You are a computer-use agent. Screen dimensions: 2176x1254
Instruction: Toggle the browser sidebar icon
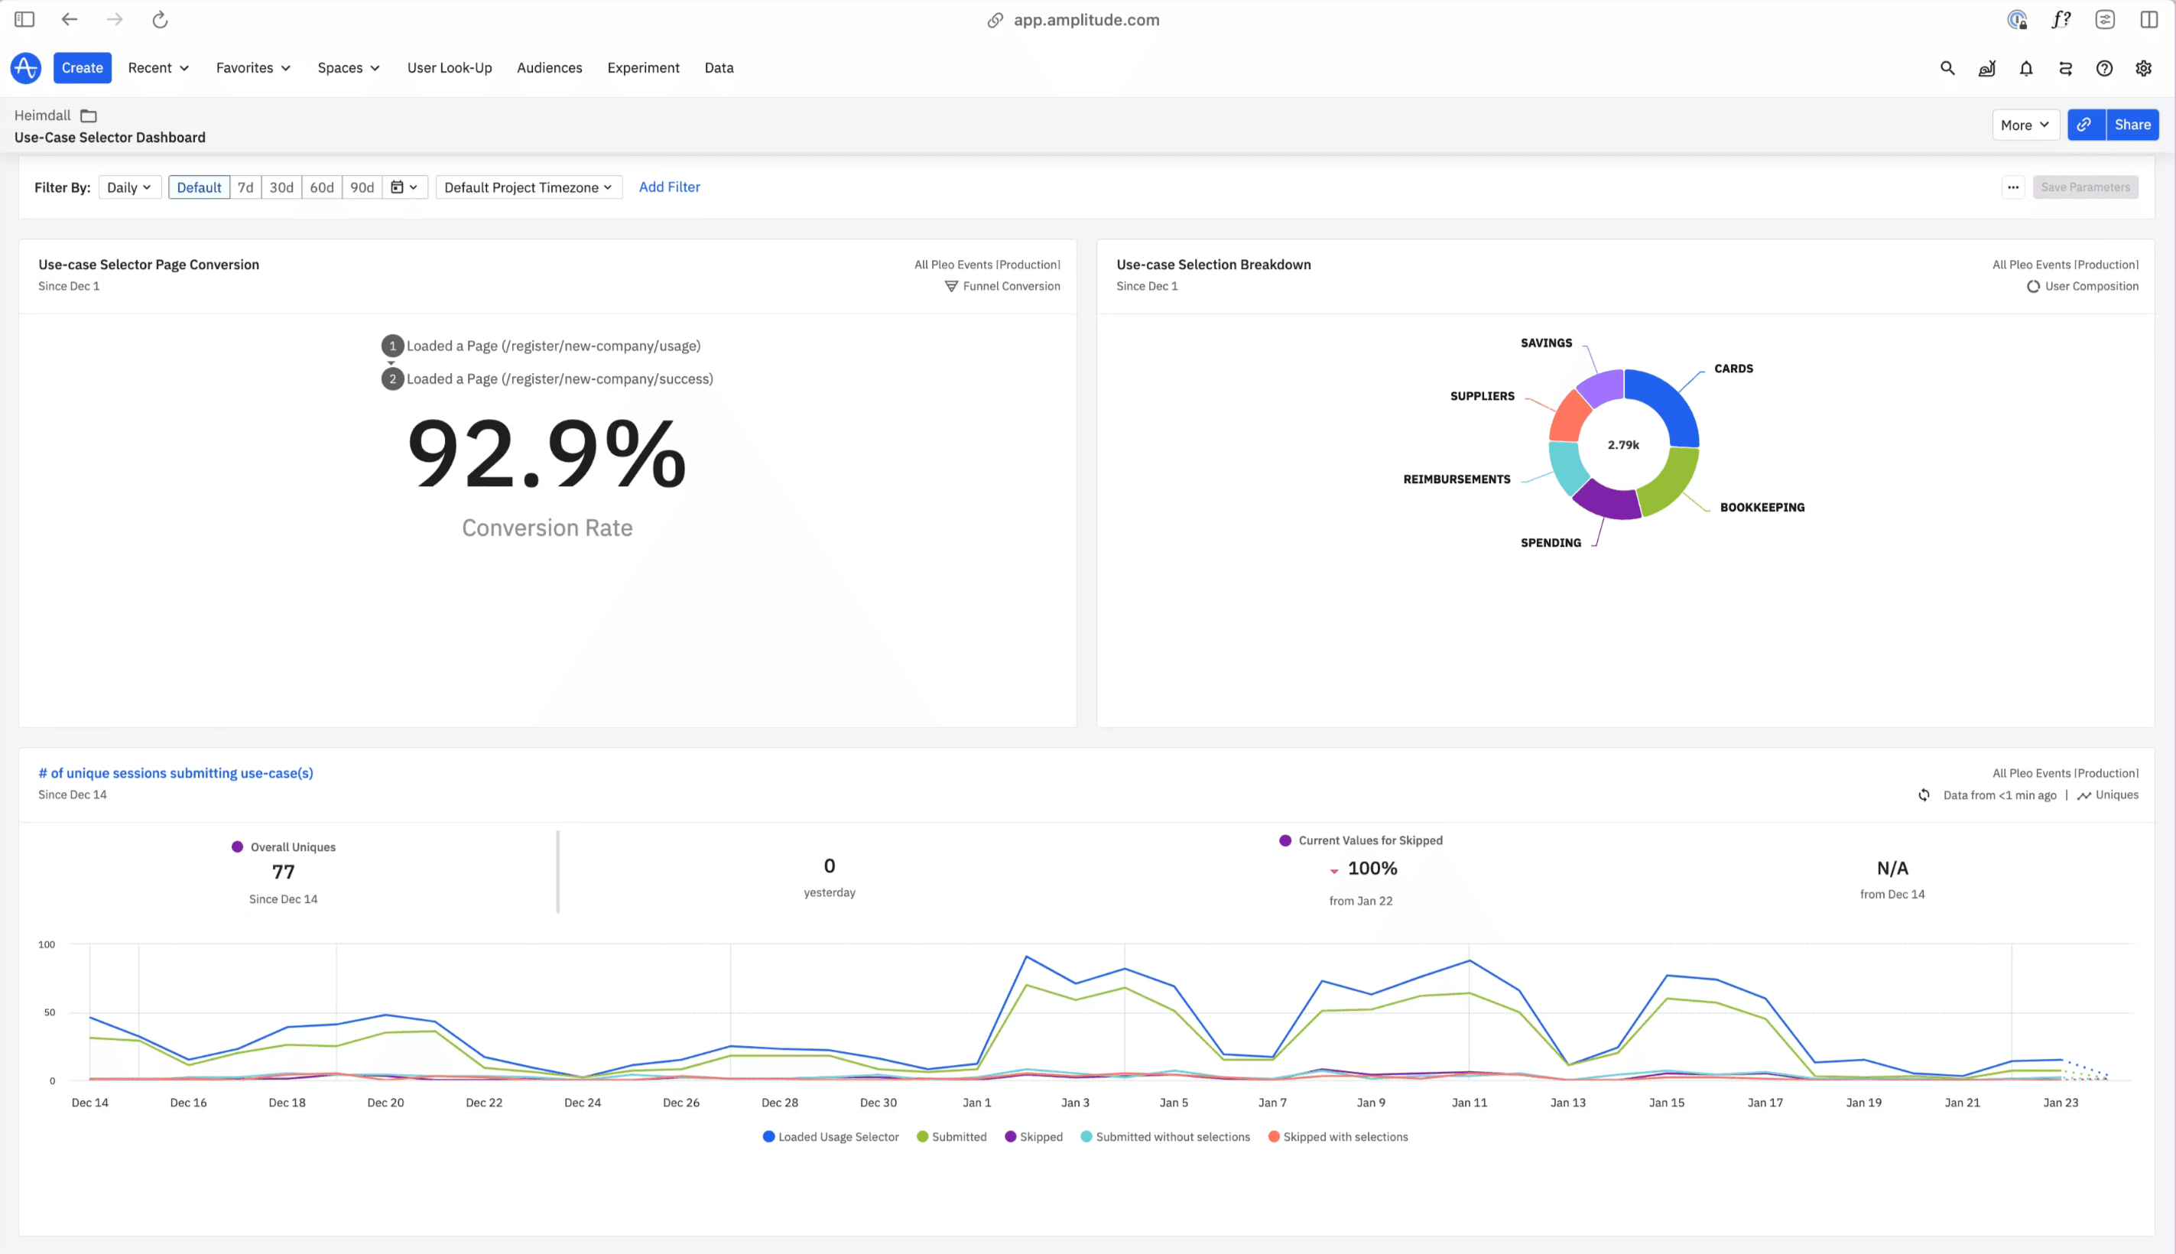pos(25,20)
